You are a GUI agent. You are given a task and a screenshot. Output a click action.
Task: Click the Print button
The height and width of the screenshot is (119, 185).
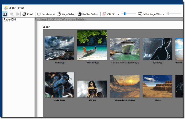28,14
